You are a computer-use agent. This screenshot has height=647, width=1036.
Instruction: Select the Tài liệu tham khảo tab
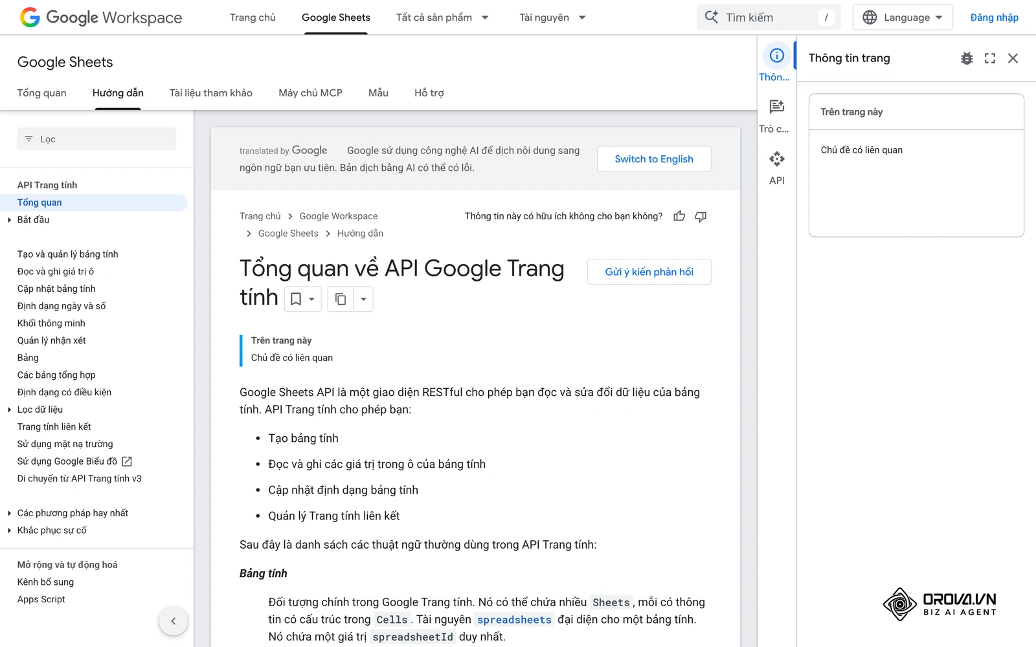(211, 93)
